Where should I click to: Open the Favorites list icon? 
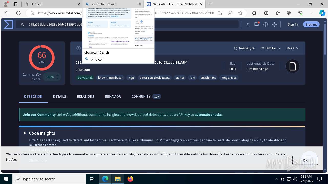pyautogui.click(x=278, y=13)
